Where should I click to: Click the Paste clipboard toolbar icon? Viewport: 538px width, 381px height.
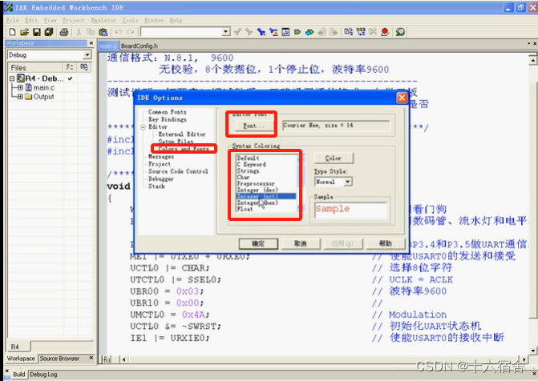tap(103, 32)
